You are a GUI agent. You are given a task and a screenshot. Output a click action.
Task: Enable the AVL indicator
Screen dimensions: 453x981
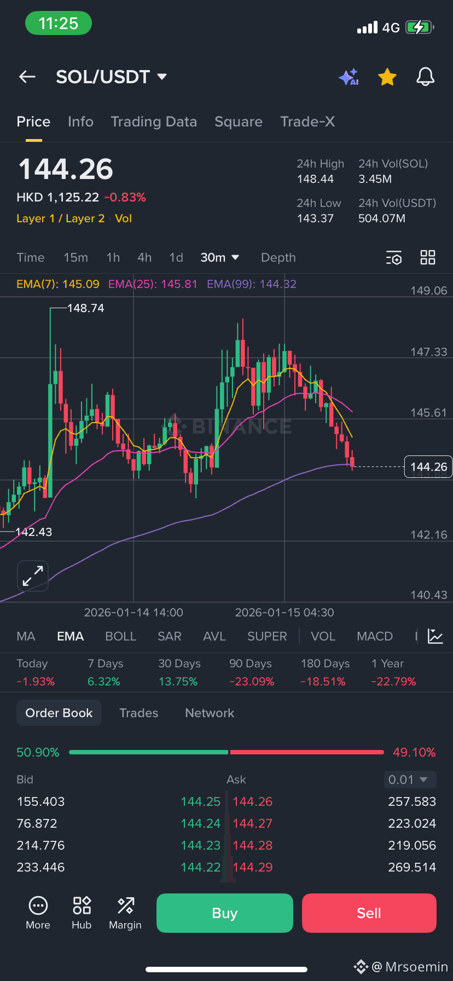pos(214,636)
